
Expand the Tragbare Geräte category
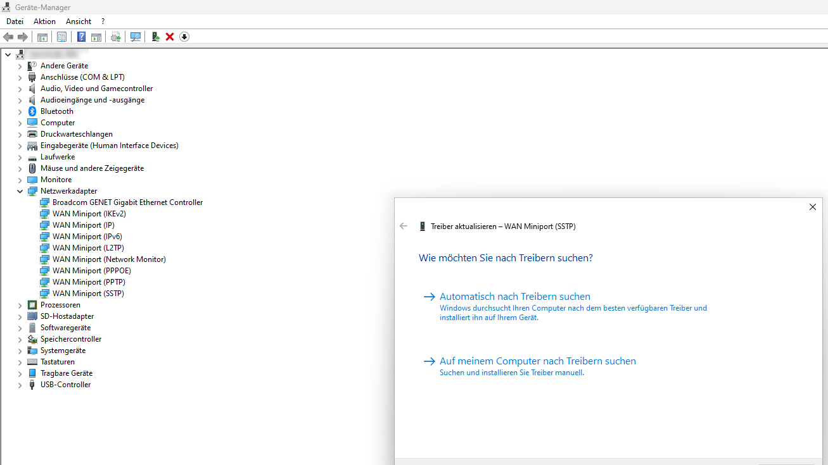[20, 373]
